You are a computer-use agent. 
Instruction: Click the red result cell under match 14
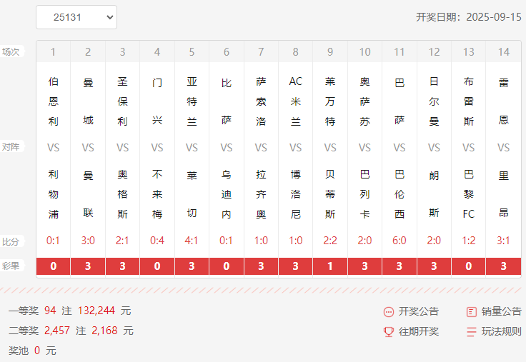pos(504,266)
